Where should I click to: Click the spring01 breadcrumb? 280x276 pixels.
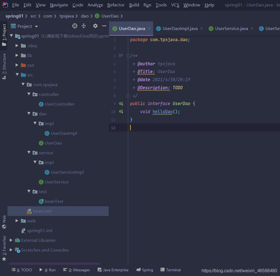point(14,16)
